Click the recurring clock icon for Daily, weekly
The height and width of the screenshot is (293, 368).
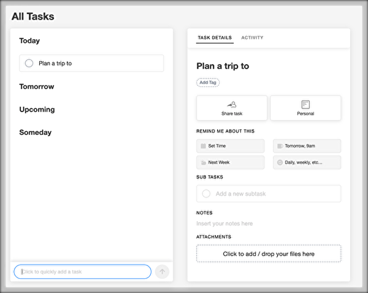pos(280,162)
